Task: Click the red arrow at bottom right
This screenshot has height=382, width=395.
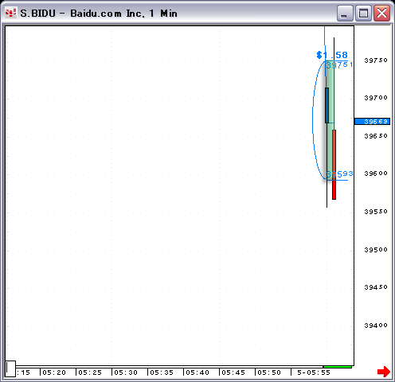Action: click(384, 372)
